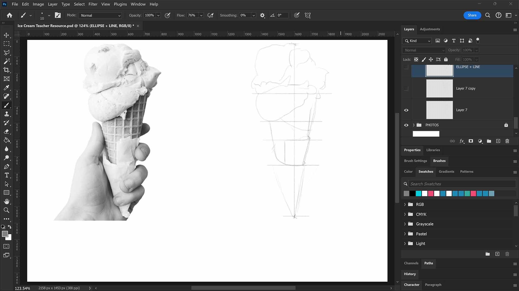Open the Opacity slider dropdown

[158, 15]
